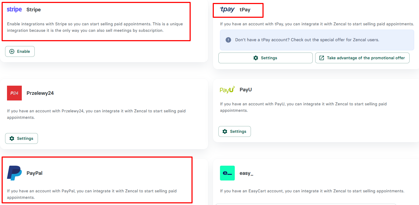Viewport: 419px width, 205px height.
Task: Click the red Przelewy24 logo
Action: (14, 93)
